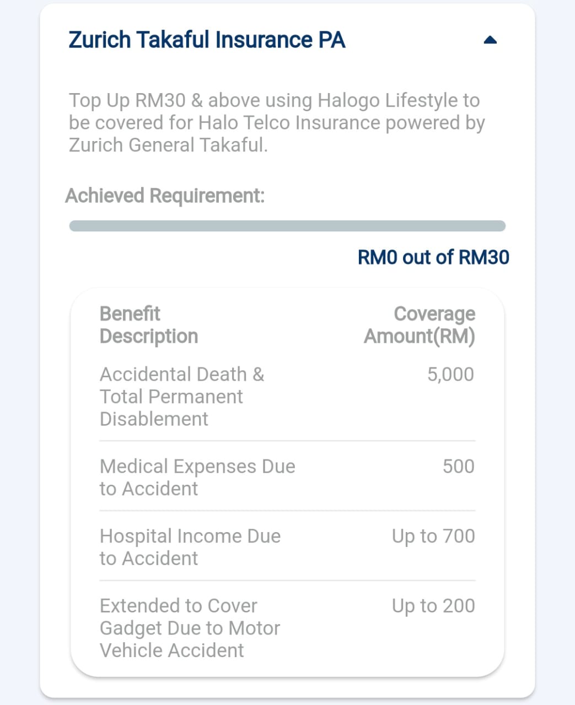575x705 pixels.
Task: Click the Top Up RM30 description paragraph
Action: tap(277, 122)
